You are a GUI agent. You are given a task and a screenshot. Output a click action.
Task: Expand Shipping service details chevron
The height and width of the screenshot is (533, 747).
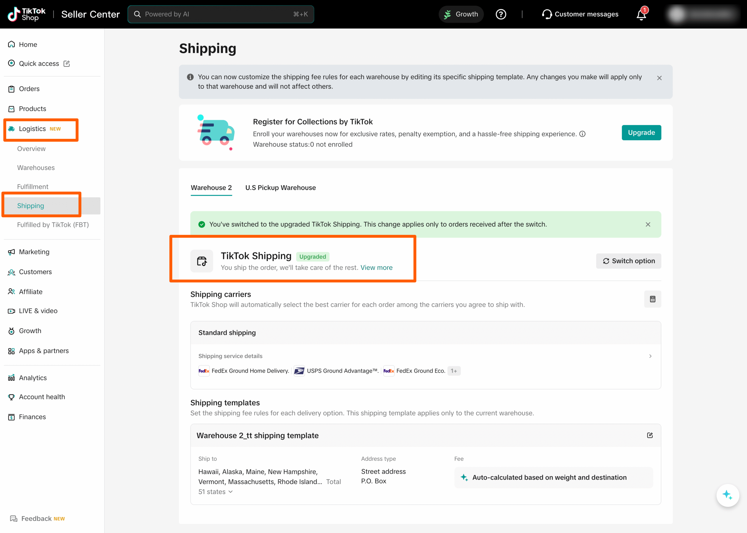(x=650, y=356)
